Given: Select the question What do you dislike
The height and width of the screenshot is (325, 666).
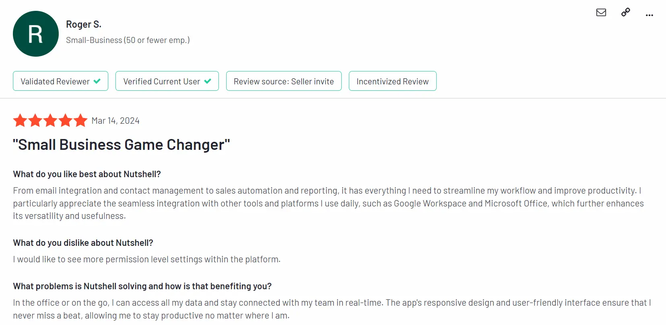Looking at the screenshot, I should click(x=83, y=242).
